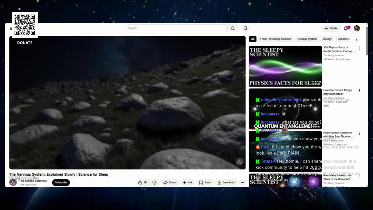Like the video with thumbs up
This screenshot has height=210, width=373.
(143, 183)
